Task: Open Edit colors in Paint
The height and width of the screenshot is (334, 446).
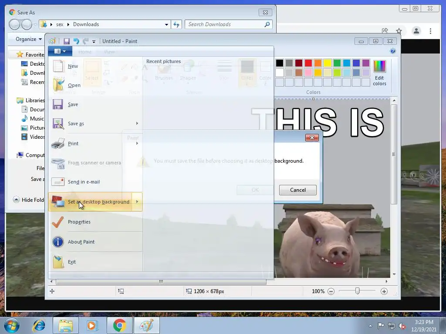Action: (x=379, y=73)
